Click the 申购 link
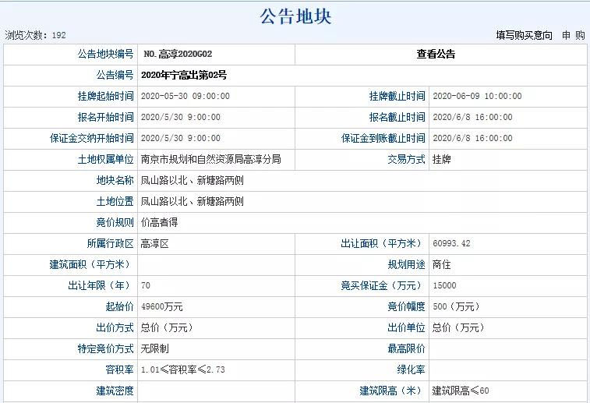This screenshot has height=403, width=590. click(x=574, y=35)
